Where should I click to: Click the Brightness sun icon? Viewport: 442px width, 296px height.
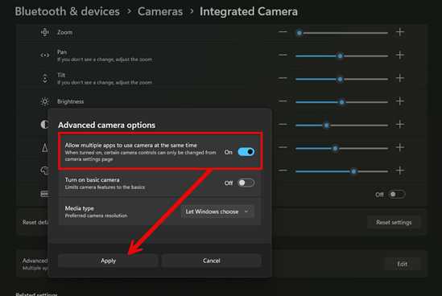point(45,101)
